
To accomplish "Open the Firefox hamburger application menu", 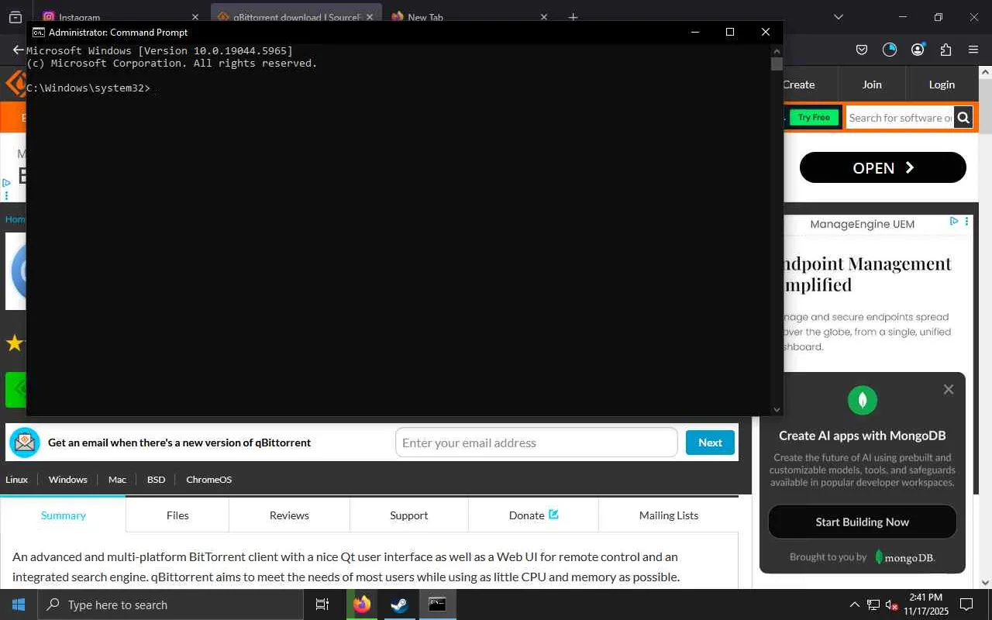I will point(973,50).
